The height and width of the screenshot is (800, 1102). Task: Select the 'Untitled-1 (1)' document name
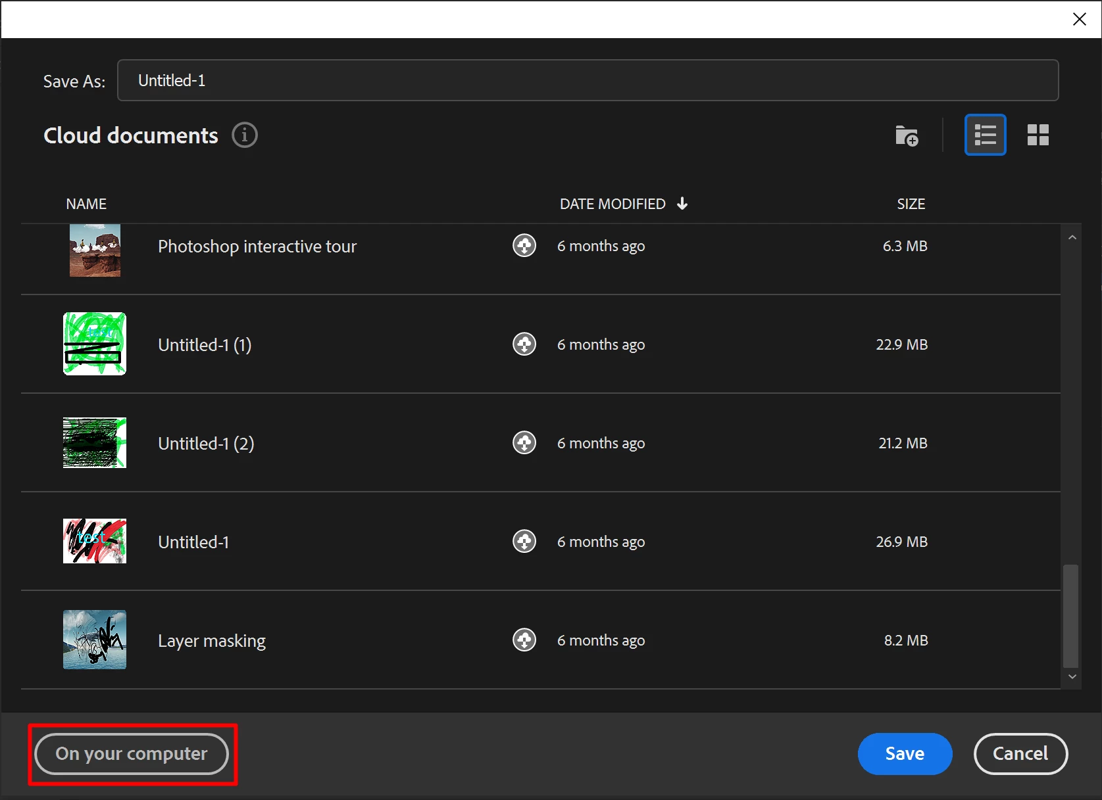(205, 345)
